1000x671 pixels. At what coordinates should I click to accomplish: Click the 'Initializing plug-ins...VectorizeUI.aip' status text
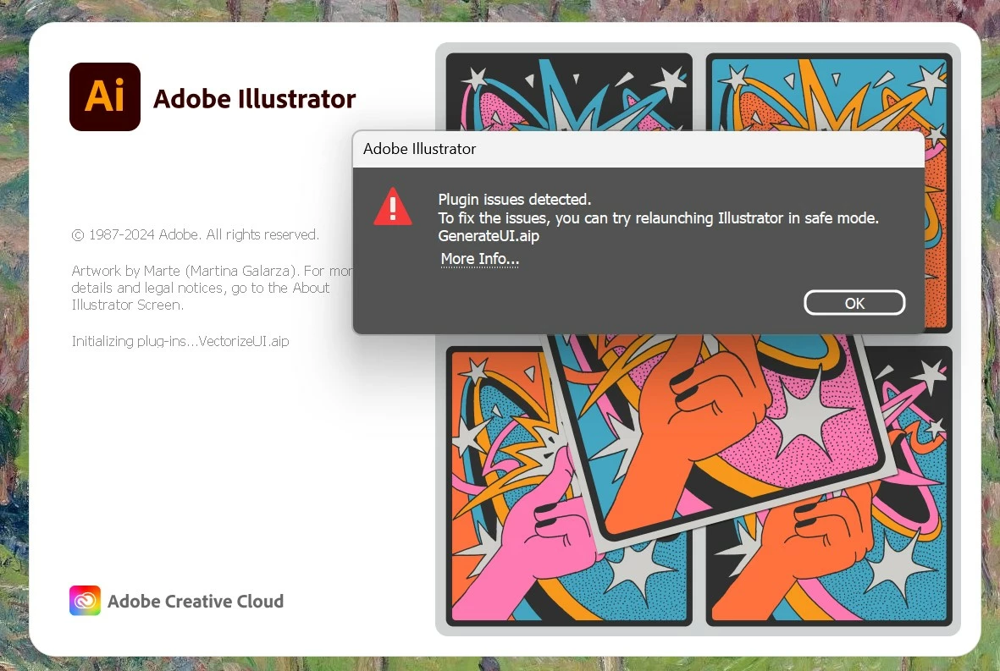[180, 341]
